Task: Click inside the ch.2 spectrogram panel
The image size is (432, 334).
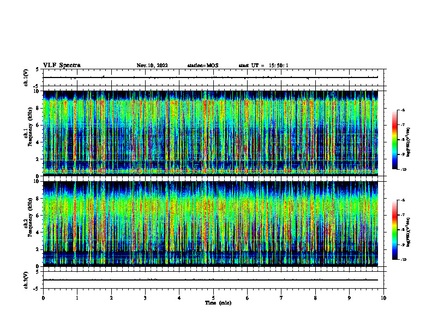Action: (211, 224)
